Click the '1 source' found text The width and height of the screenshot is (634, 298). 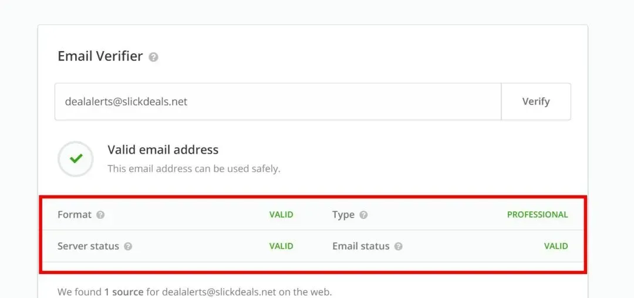click(x=124, y=292)
